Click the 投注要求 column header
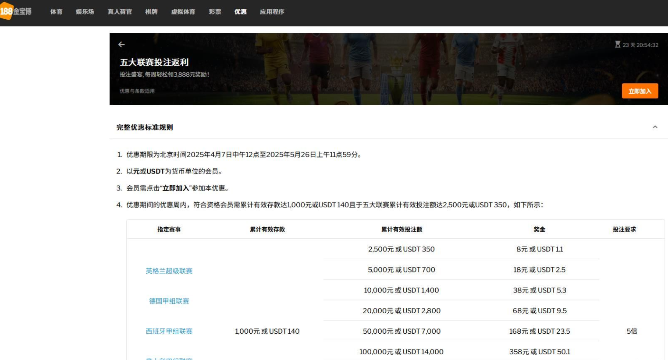This screenshot has width=668, height=360. click(x=625, y=229)
